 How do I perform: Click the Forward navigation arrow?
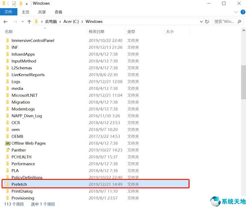point(15,21)
